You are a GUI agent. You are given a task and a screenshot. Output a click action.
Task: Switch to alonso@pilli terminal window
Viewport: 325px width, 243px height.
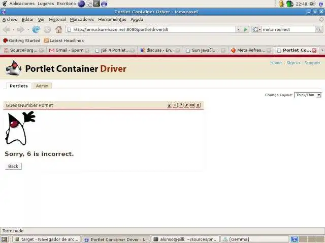pyautogui.click(x=185, y=239)
